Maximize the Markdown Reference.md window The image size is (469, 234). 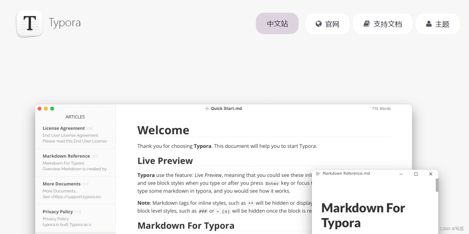click(416, 174)
